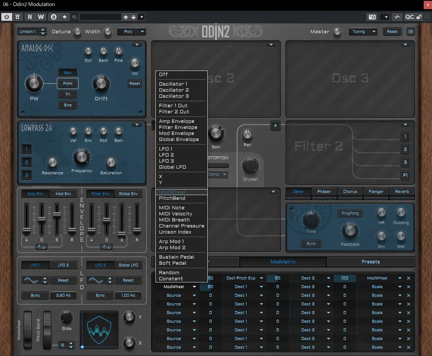Image resolution: width=432 pixels, height=356 pixels.
Task: Choose MIDI Velocity from the source menu
Action: point(175,214)
